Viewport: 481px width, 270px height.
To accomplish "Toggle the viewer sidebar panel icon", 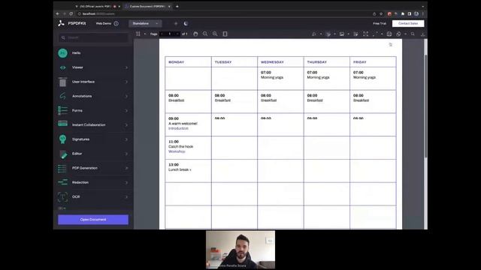I will point(138,34).
